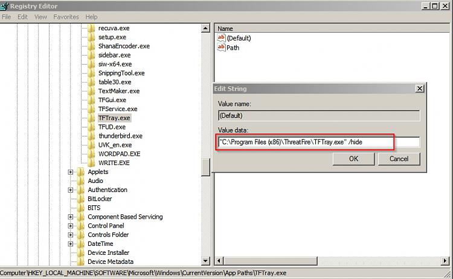
Task: Click OK in Edit String dialog
Action: (353, 159)
